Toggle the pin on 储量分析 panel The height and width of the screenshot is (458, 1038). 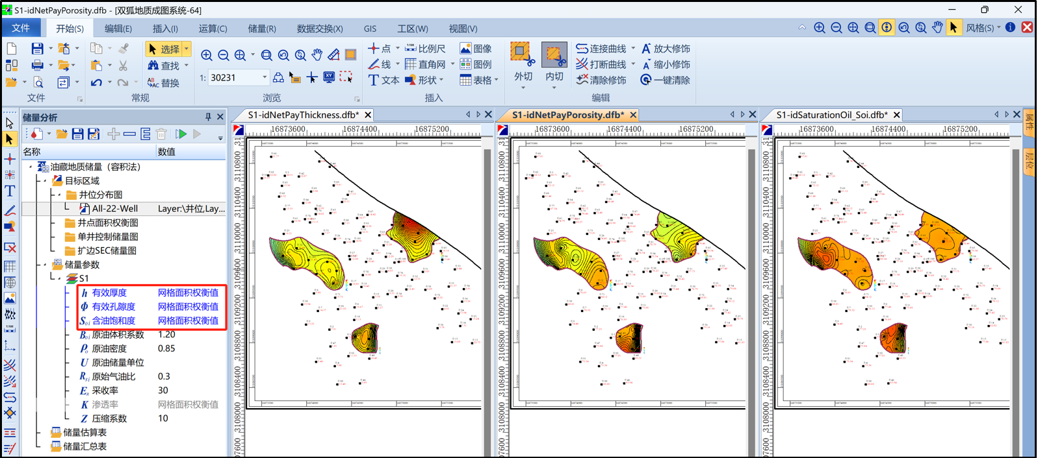tap(208, 117)
